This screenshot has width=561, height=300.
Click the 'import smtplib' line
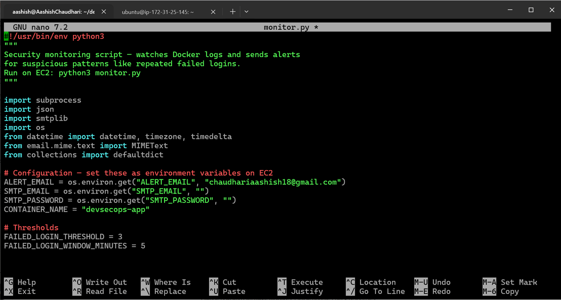point(36,118)
